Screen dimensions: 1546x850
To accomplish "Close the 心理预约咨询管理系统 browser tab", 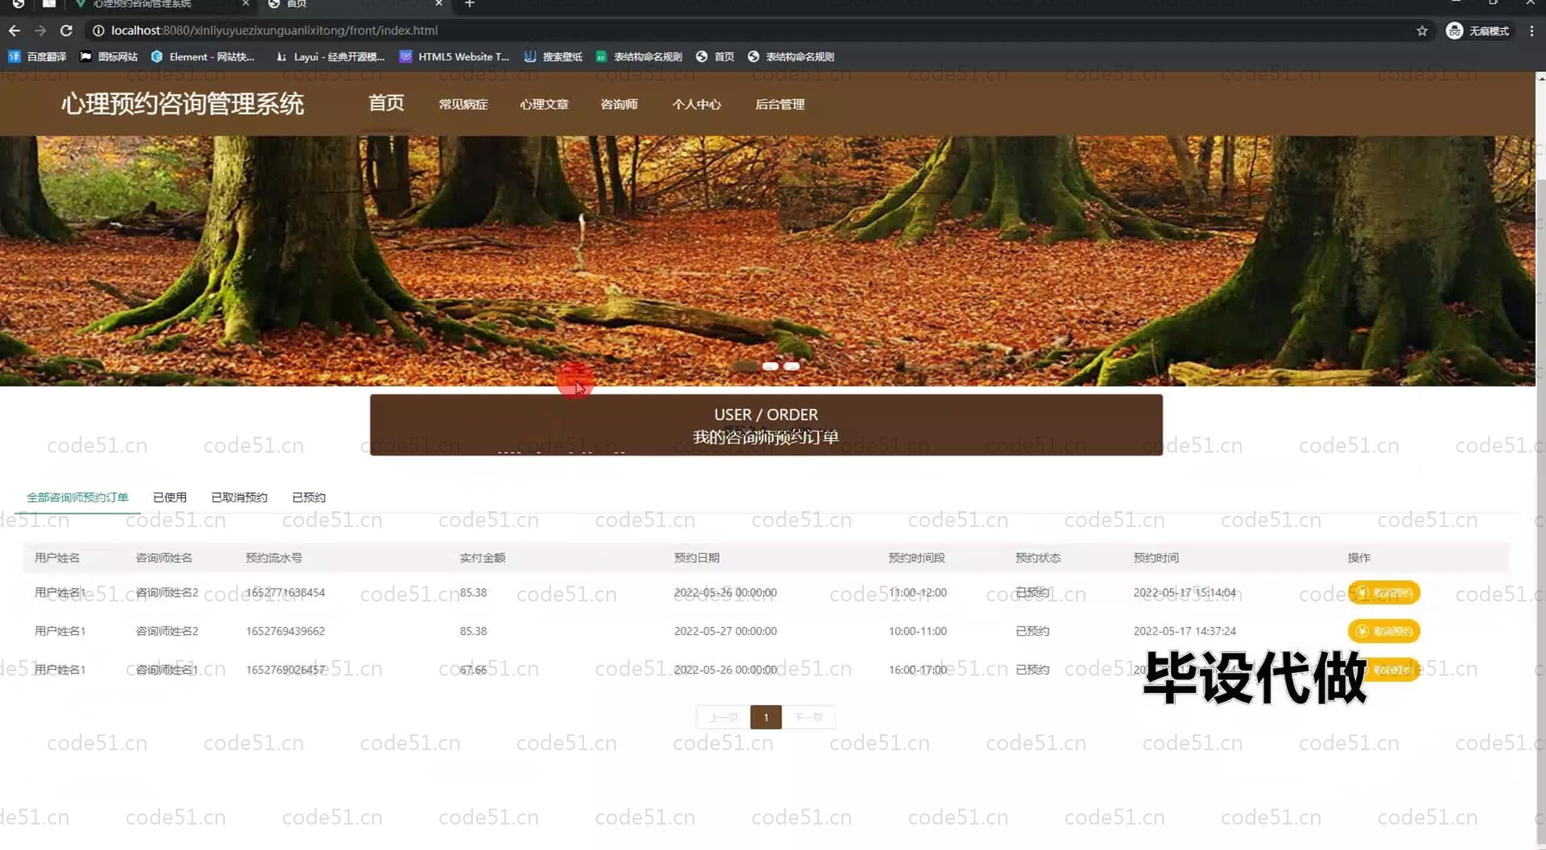I will pos(246,4).
